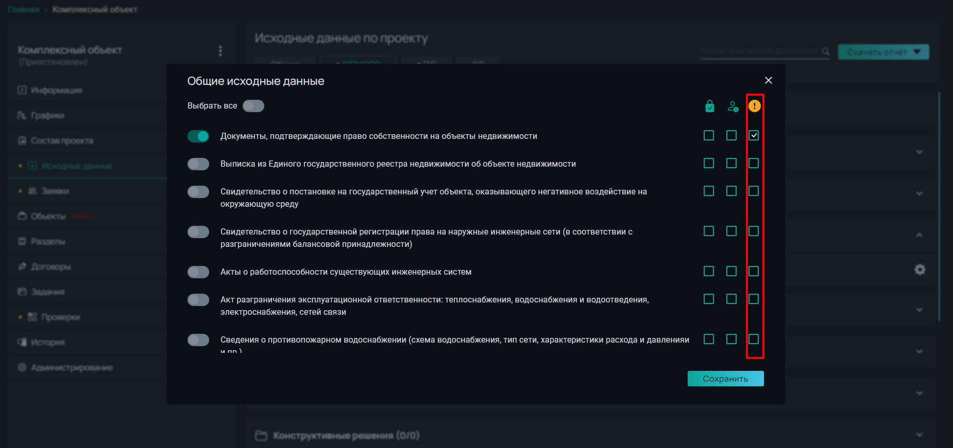Click the Графики sidebar icon

point(22,115)
